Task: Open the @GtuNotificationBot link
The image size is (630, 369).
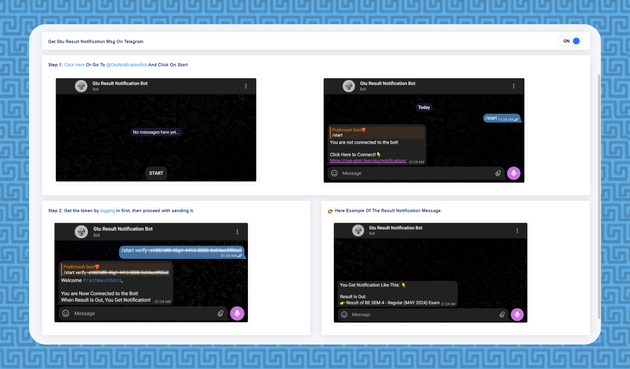Action: [x=126, y=65]
